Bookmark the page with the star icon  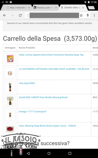coord(81,15)
